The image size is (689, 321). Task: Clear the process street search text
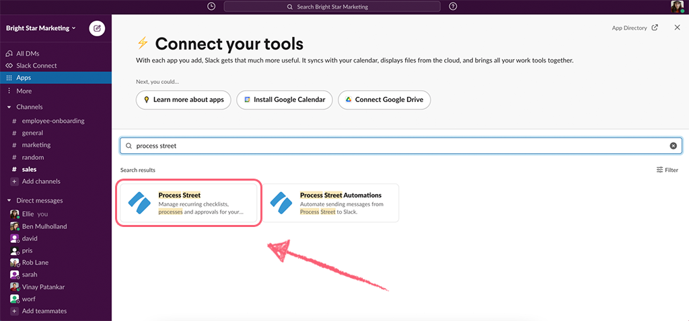click(x=673, y=146)
